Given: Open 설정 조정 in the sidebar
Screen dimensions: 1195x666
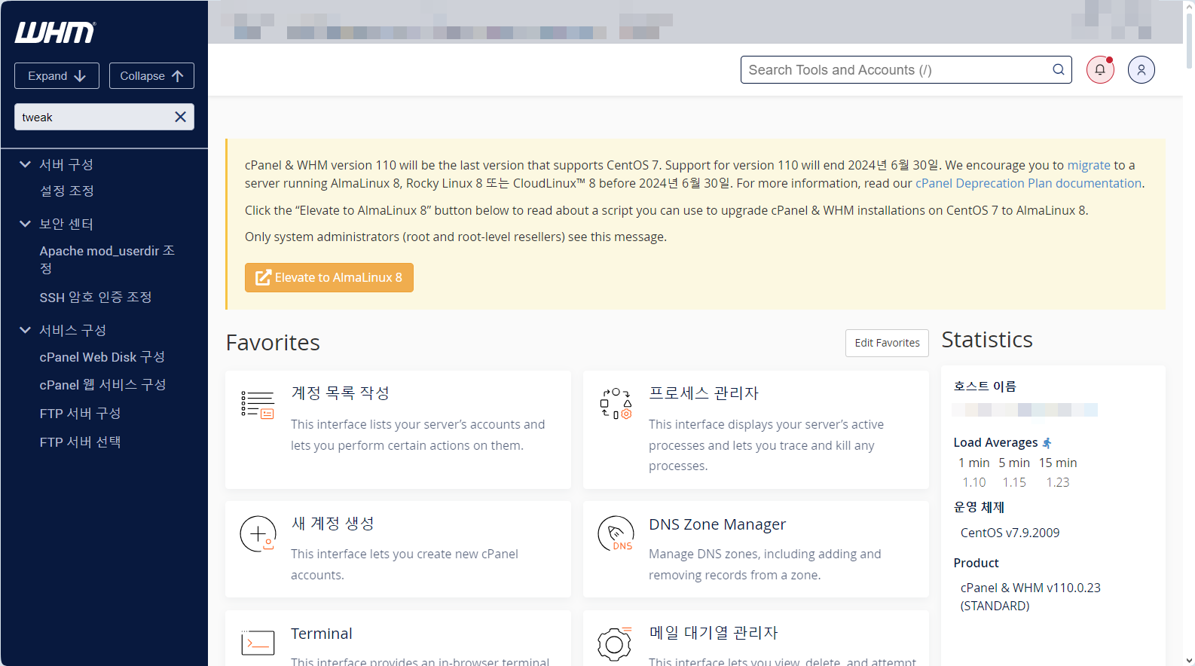Looking at the screenshot, I should point(67,191).
